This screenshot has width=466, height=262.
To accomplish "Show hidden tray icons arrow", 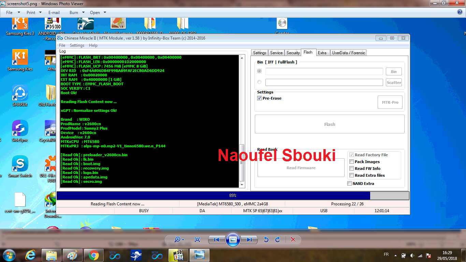I will point(395,255).
